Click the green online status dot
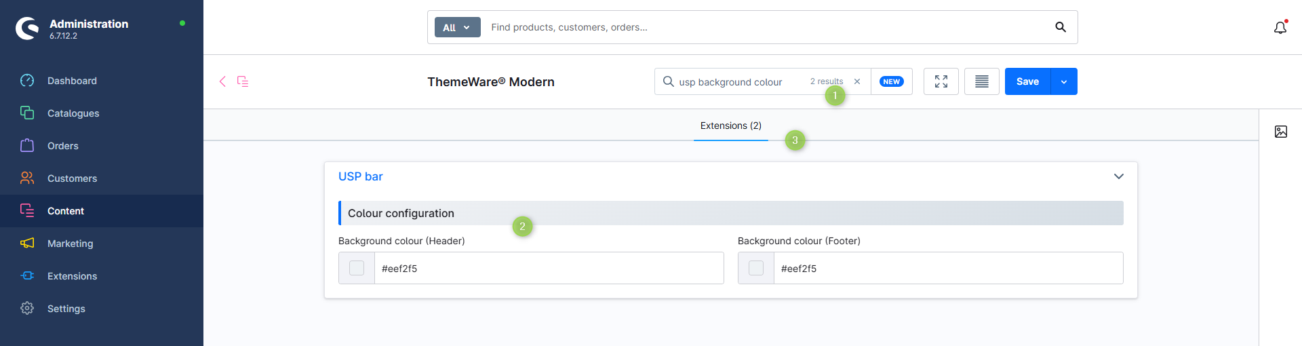The width and height of the screenshot is (1302, 346). click(x=182, y=23)
